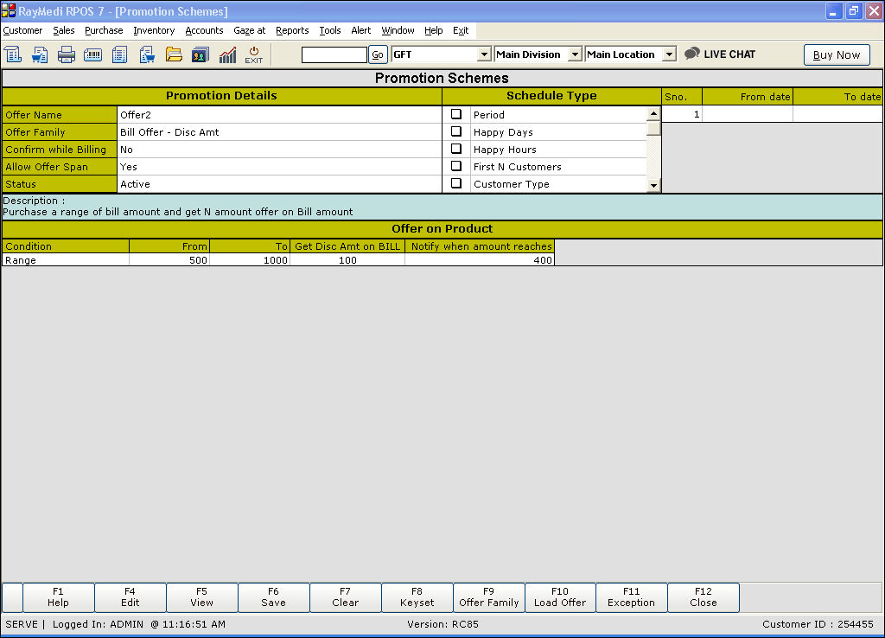
Task: Click the RayMedi app icon in title bar
Action: [9, 10]
